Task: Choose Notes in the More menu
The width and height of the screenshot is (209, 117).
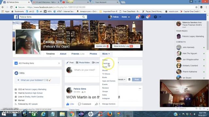Action: click(104, 95)
